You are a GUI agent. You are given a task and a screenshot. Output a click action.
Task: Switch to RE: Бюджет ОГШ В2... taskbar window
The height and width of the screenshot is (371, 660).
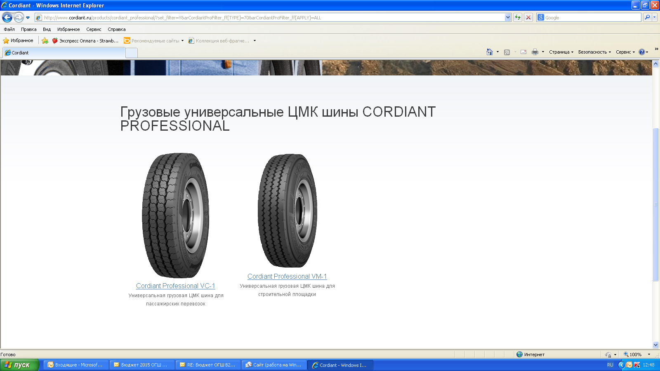click(208, 365)
